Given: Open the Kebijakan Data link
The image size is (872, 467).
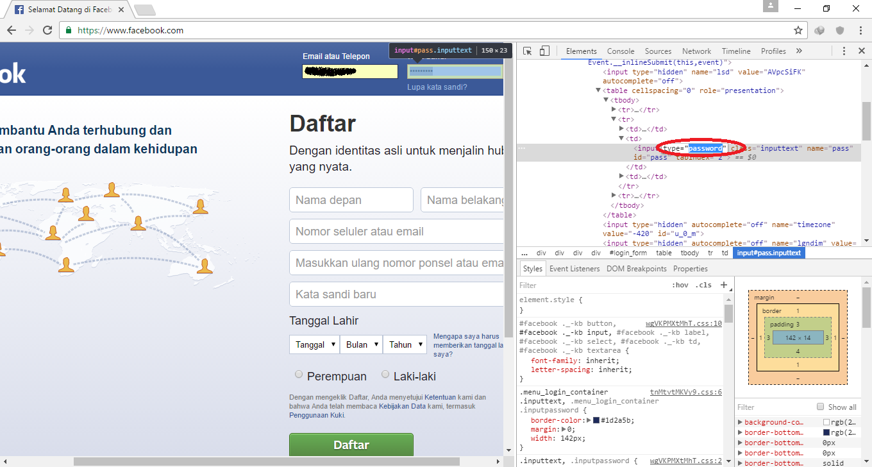Looking at the screenshot, I should 403,406.
